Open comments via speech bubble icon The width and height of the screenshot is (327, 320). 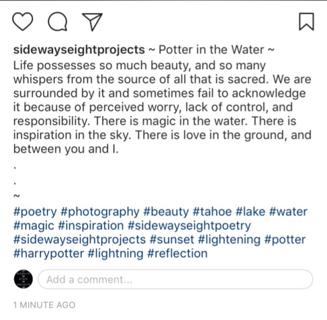click(58, 22)
